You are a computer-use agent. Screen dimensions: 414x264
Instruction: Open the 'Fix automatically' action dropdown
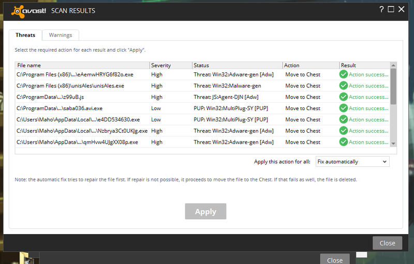pyautogui.click(x=352, y=162)
